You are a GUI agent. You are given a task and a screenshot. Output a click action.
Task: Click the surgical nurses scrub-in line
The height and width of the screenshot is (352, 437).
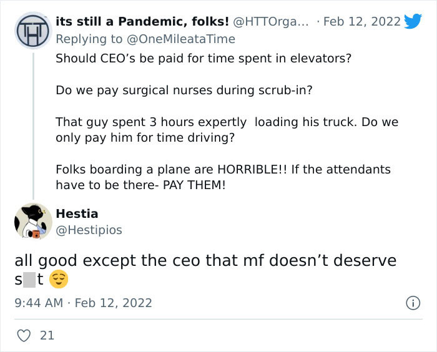tap(184, 90)
